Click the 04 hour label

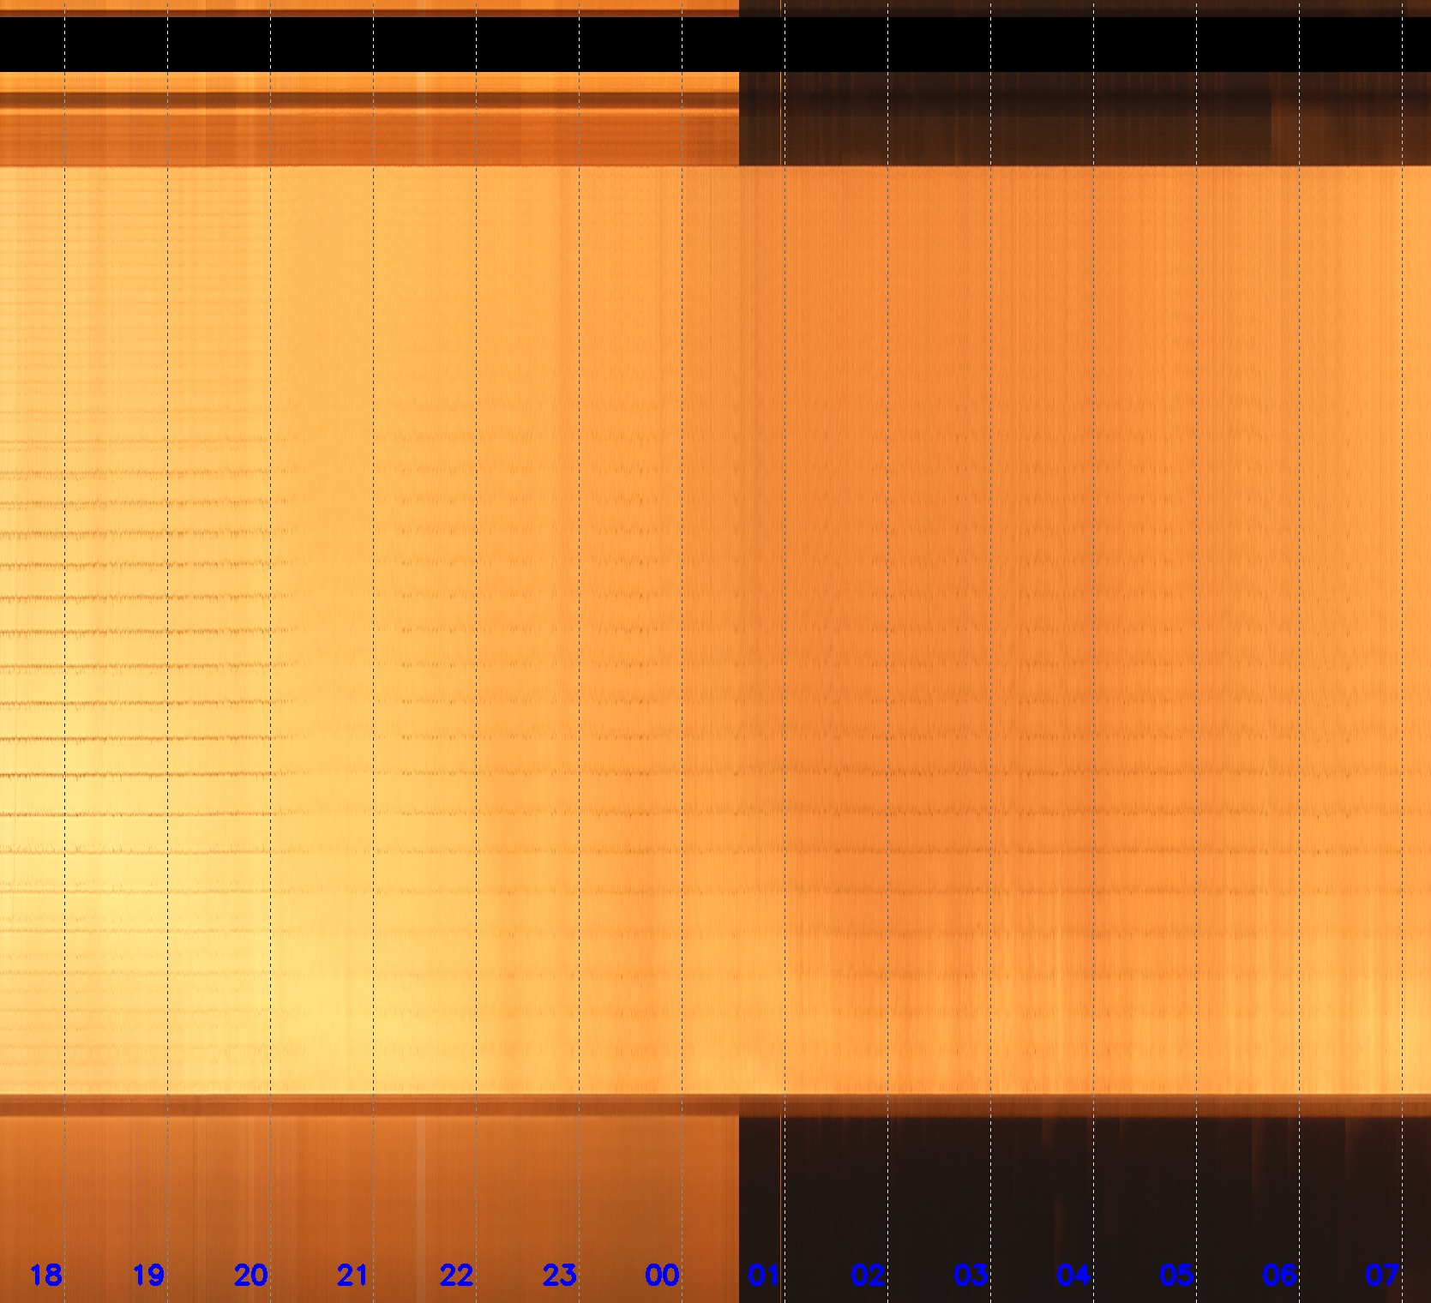pyautogui.click(x=1073, y=1276)
